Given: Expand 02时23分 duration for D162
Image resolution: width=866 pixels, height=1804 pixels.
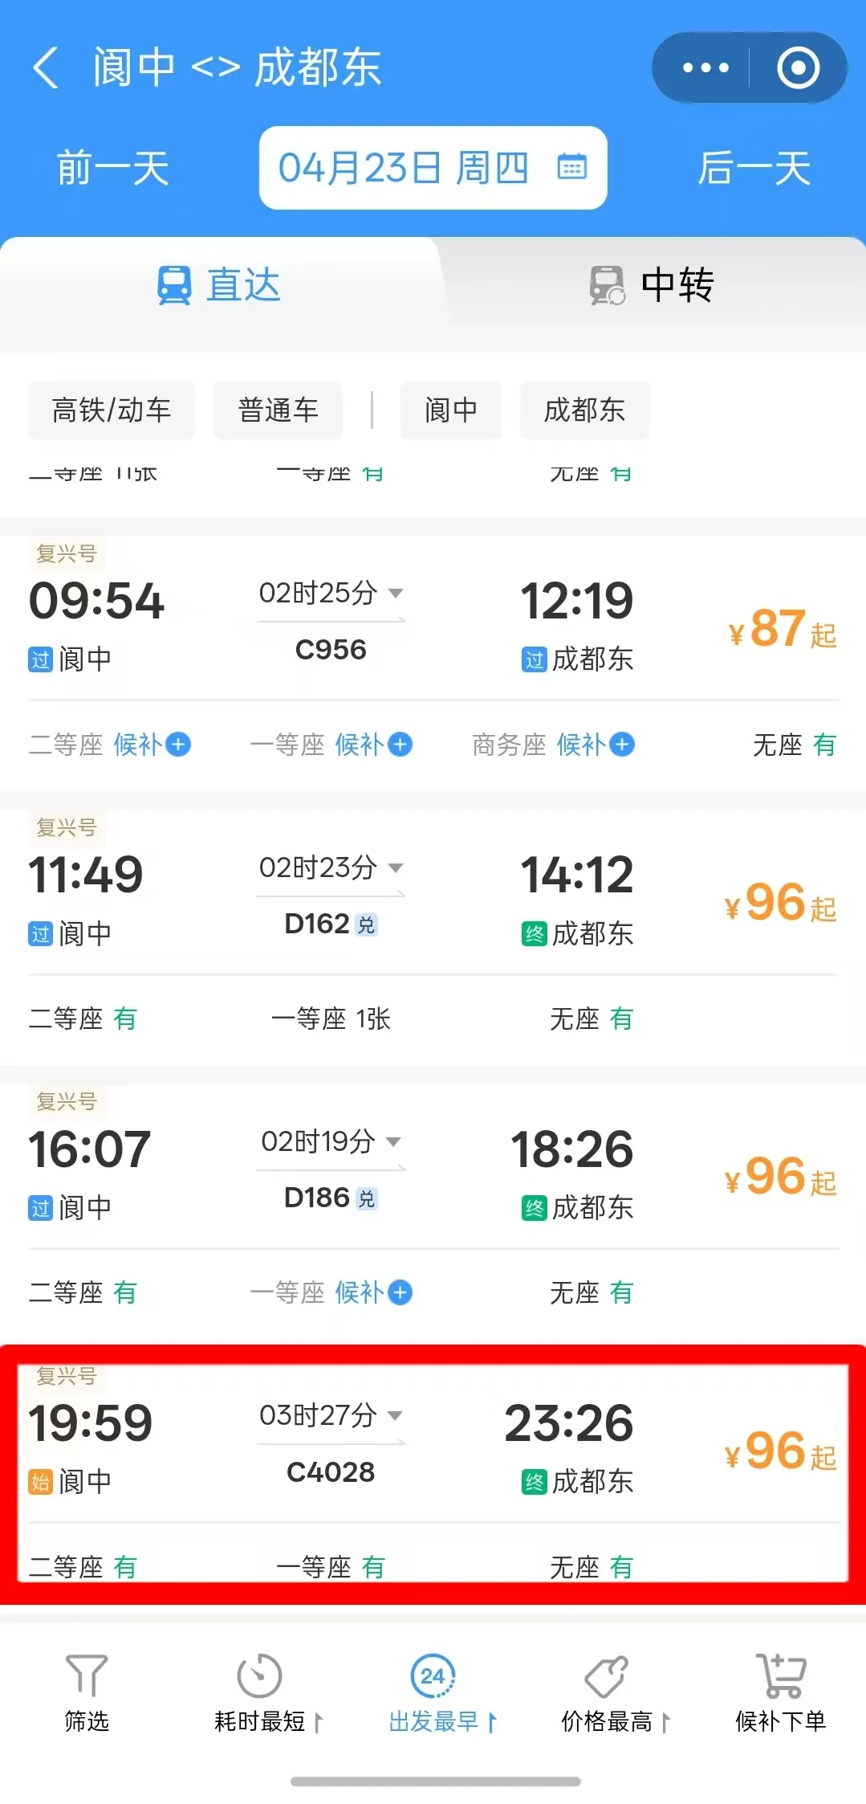Looking at the screenshot, I should (395, 868).
